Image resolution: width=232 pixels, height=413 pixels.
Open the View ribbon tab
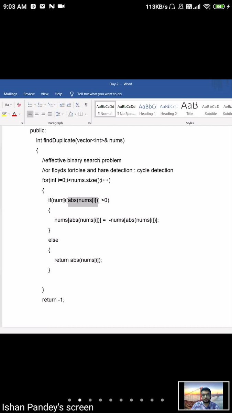pos(45,94)
